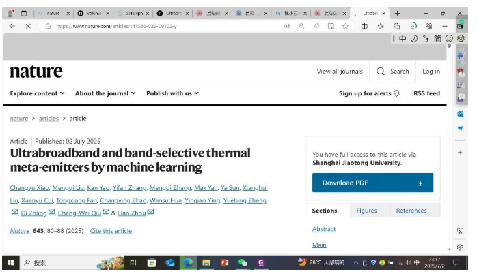
Task: Click the download arrow icon on the Download PDF button
Action: point(420,183)
